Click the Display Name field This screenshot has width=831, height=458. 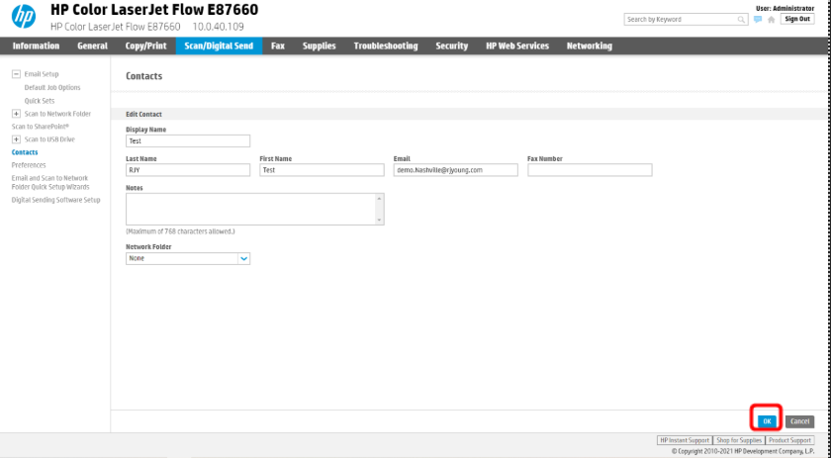[188, 141]
